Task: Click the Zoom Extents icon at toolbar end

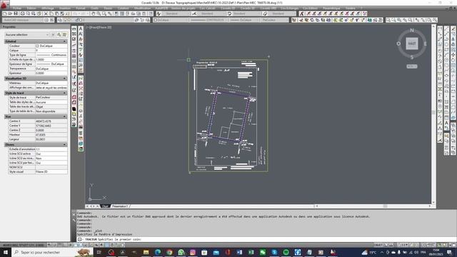Action: (435, 20)
